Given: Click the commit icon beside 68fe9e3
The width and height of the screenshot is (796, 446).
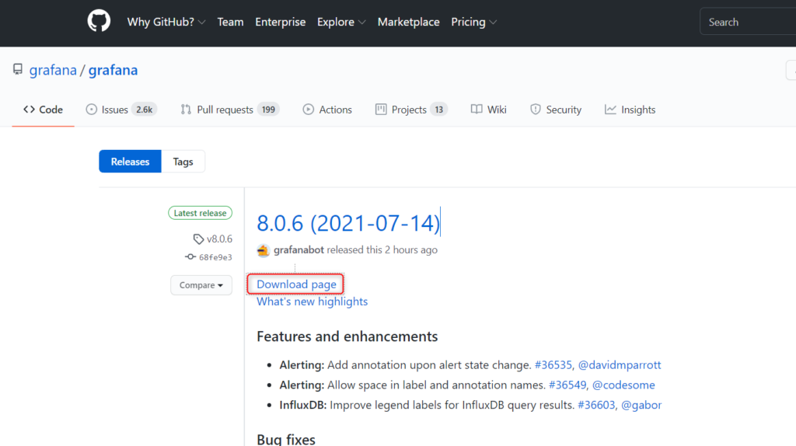Looking at the screenshot, I should click(x=190, y=256).
